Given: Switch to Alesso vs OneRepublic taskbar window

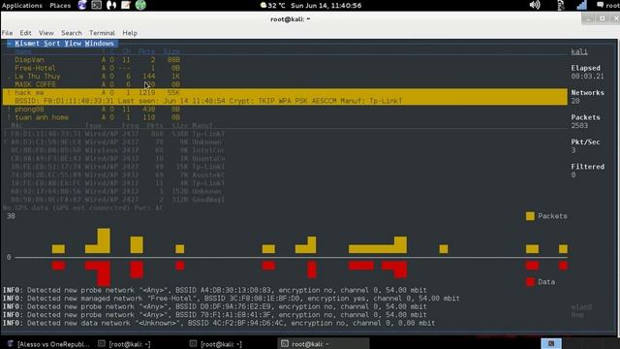Looking at the screenshot, I should (x=48, y=344).
